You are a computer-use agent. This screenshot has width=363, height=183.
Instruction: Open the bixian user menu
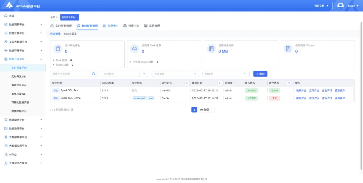point(353,6)
